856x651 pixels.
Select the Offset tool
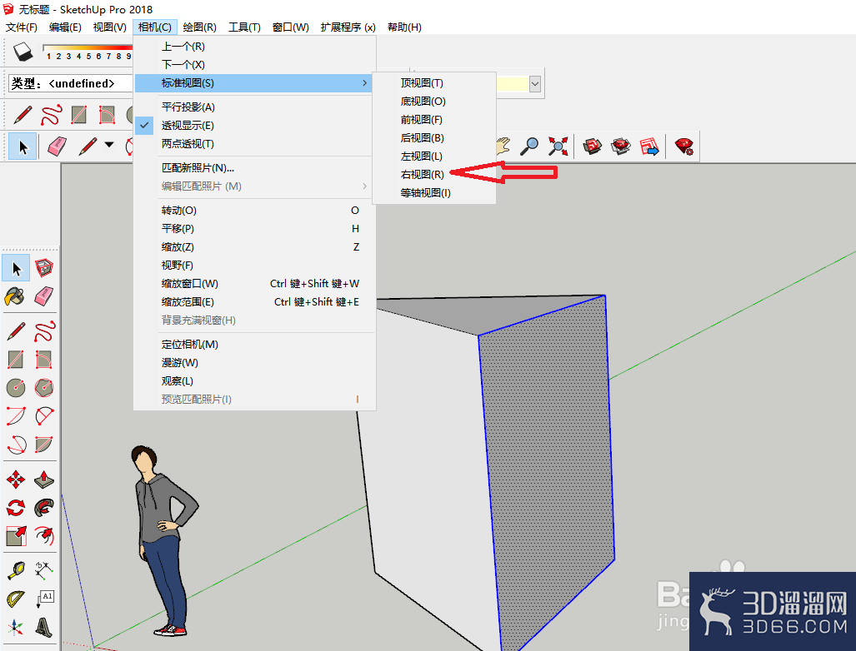click(x=43, y=536)
